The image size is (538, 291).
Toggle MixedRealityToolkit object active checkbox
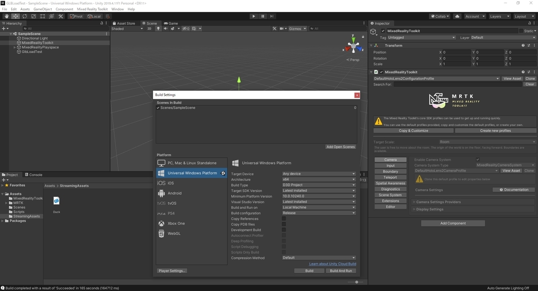383,31
